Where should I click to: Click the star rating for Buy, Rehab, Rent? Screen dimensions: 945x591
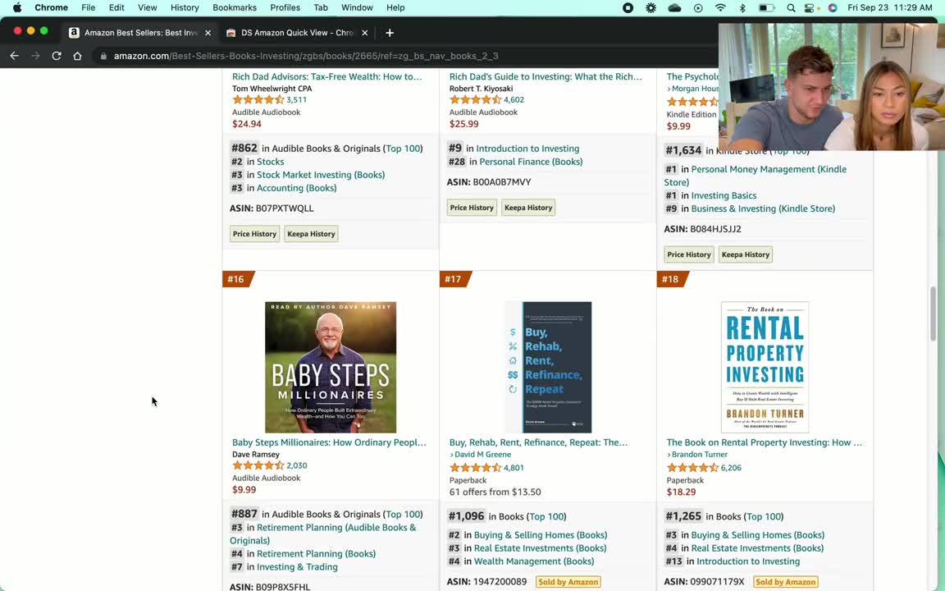(475, 467)
